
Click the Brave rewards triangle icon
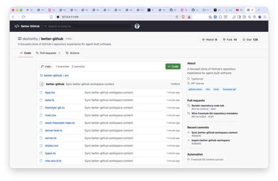189,17
